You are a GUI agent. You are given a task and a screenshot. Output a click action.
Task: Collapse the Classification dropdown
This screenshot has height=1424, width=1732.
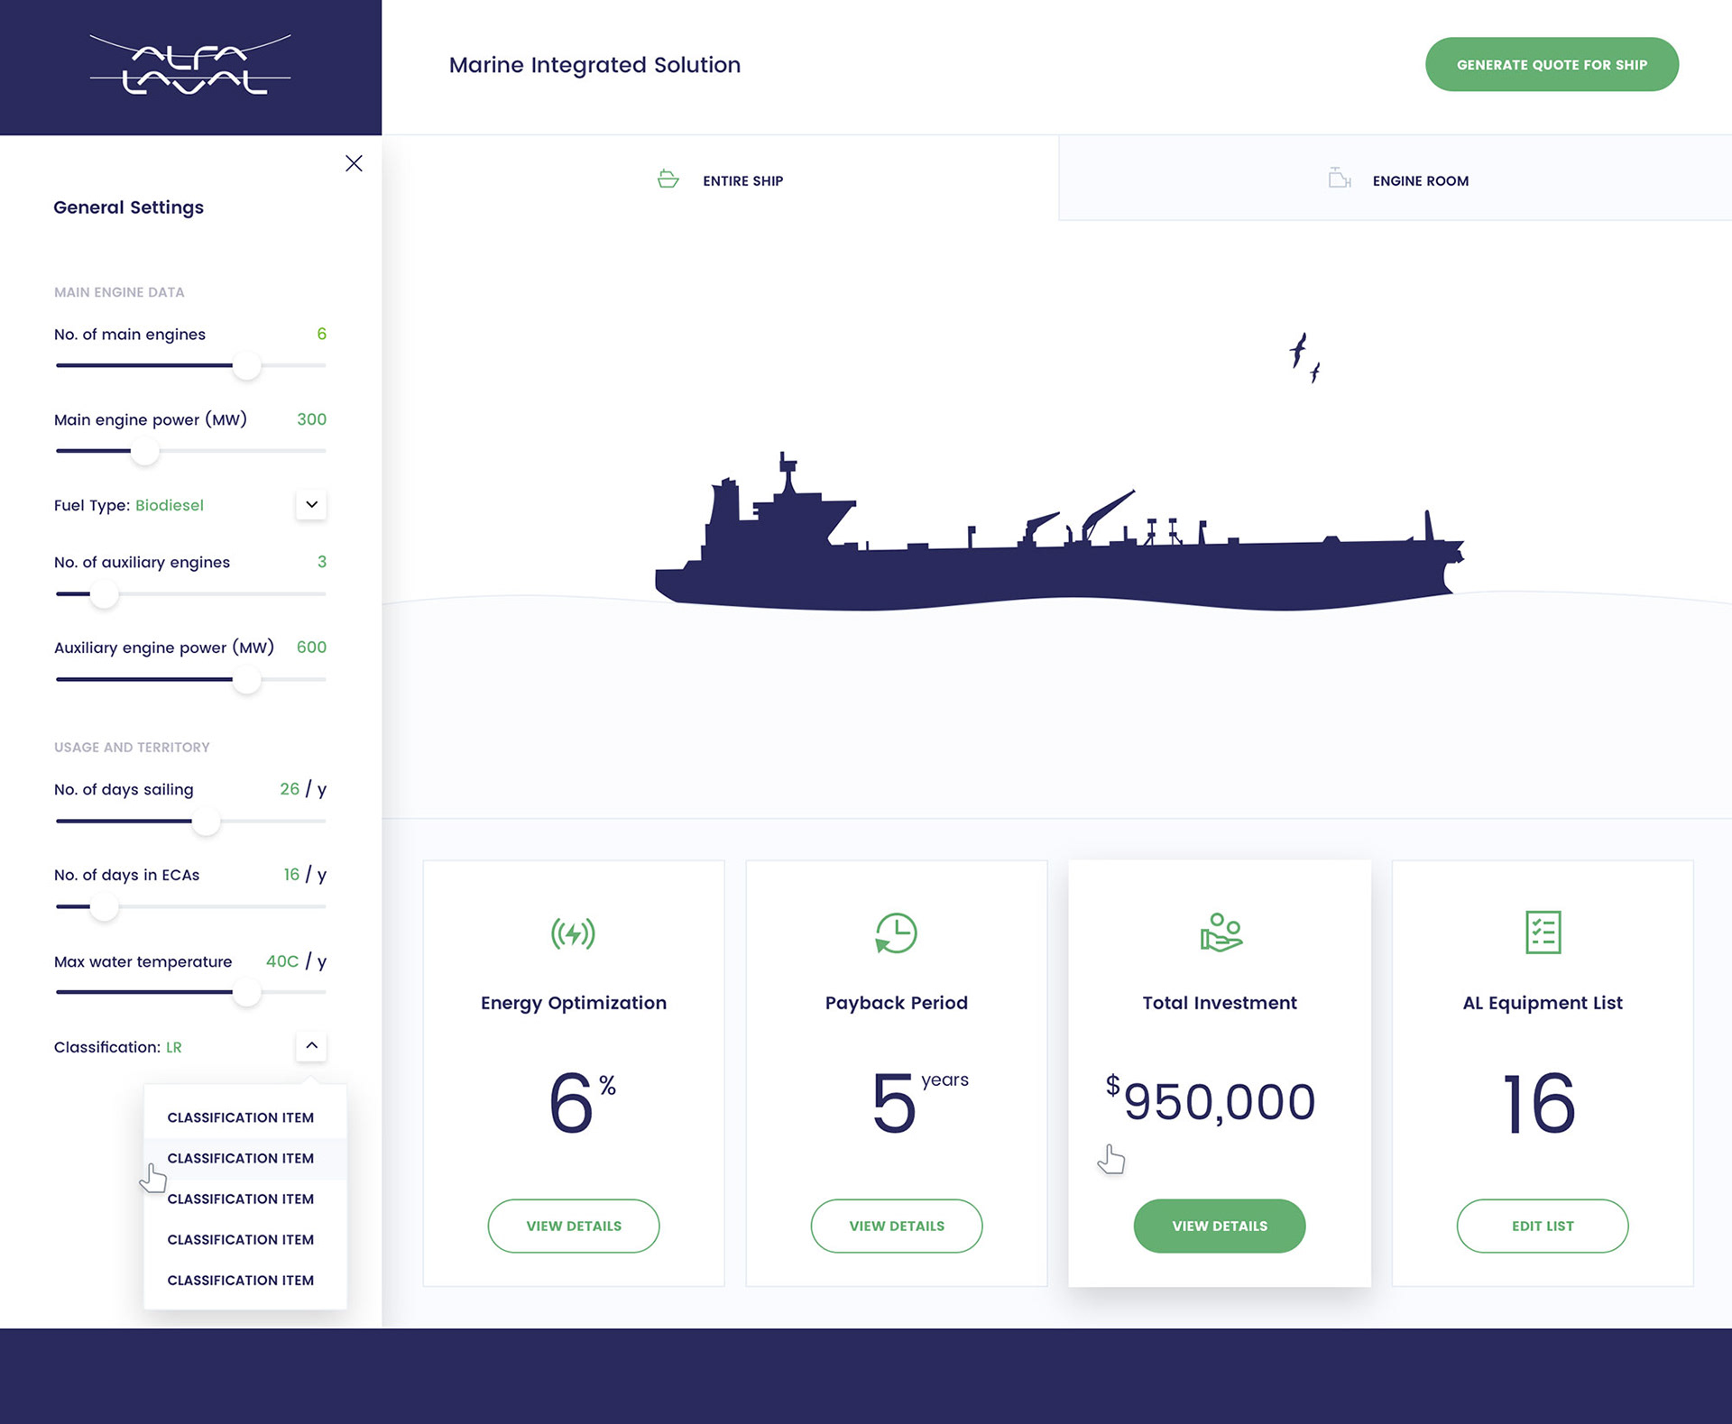tap(311, 1046)
